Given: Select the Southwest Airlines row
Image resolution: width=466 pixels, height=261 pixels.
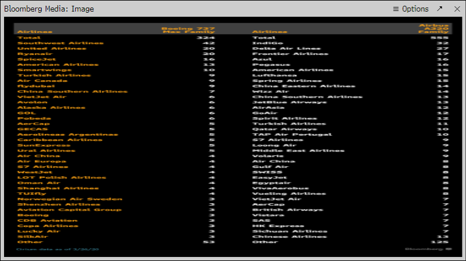Looking at the screenshot, I should click(116, 43).
